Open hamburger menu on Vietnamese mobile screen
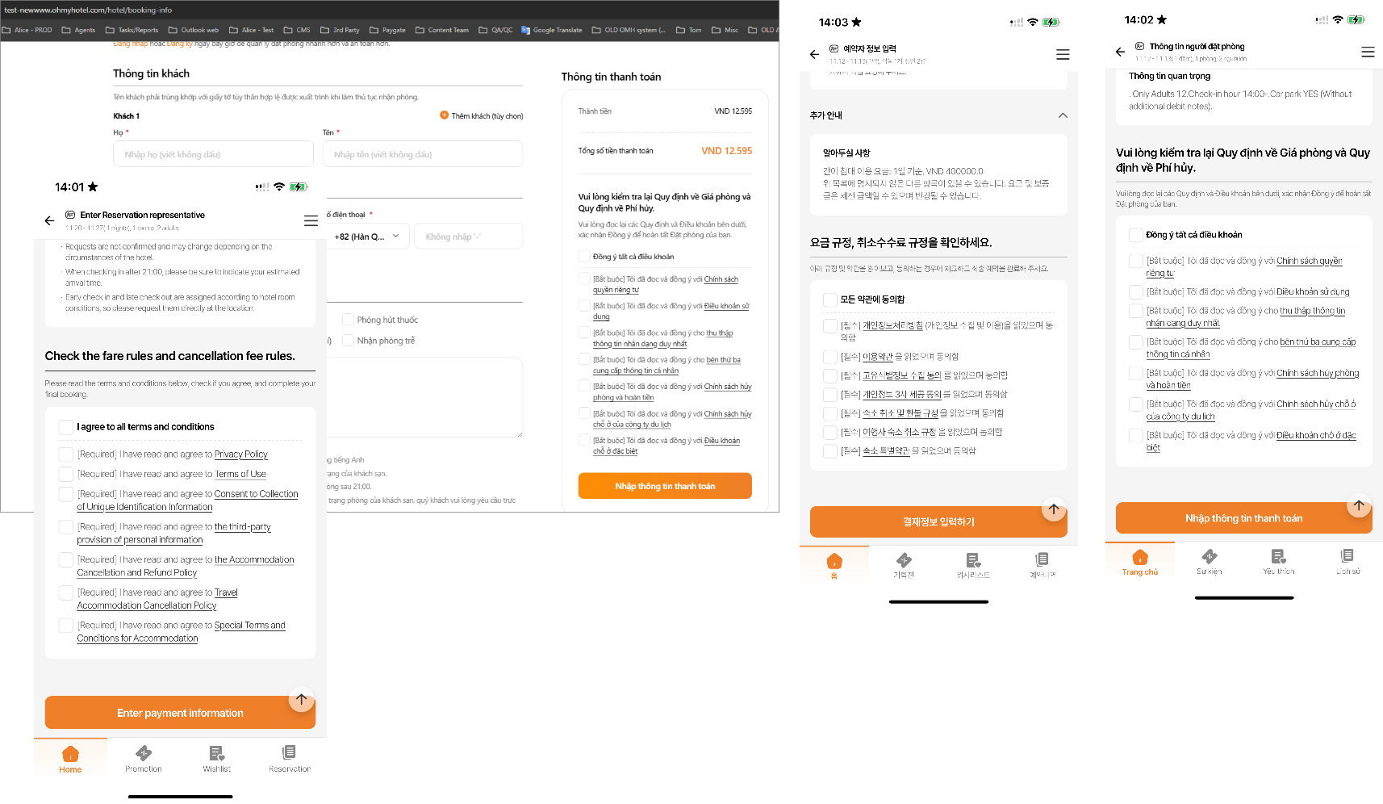1383x804 pixels. pos(1368,52)
